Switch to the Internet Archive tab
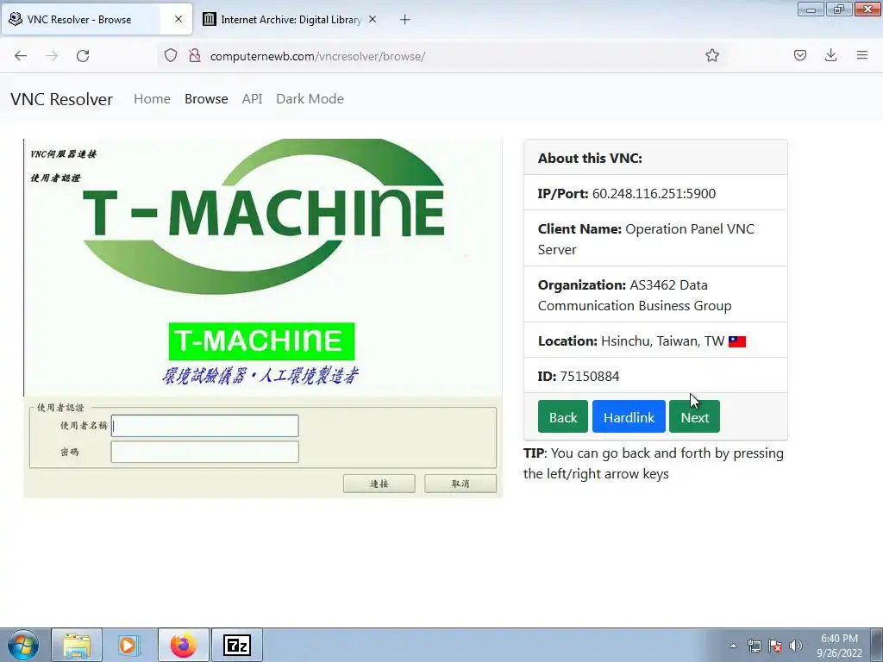 point(290,20)
